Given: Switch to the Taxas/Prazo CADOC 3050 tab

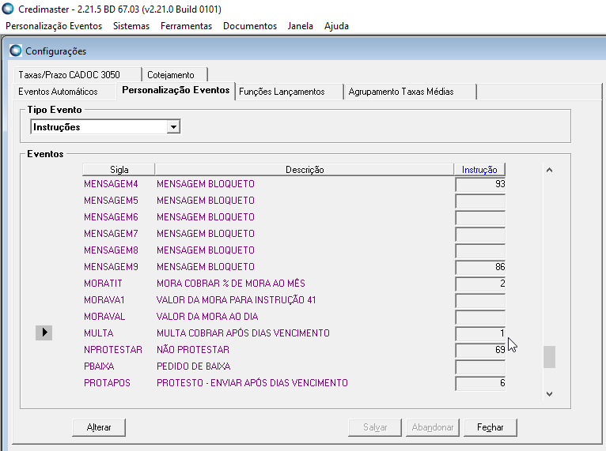Looking at the screenshot, I should tap(78, 74).
